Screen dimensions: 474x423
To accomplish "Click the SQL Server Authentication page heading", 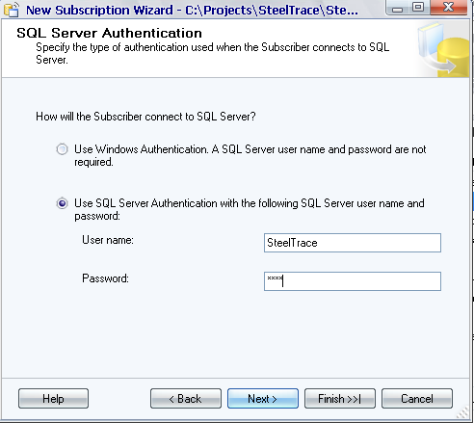I will pos(109,33).
